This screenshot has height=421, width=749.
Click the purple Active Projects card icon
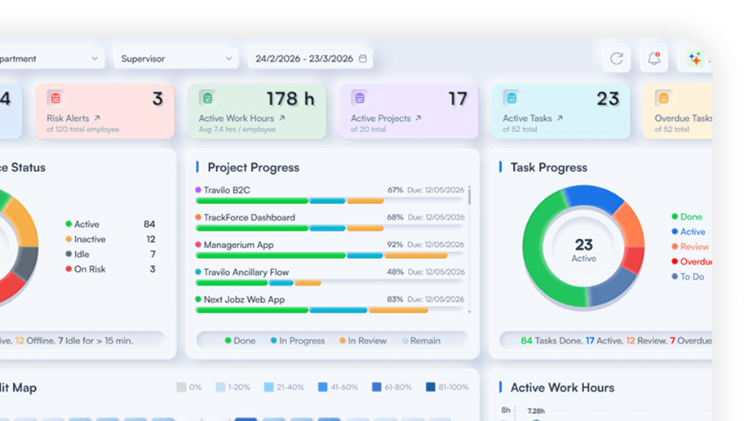[x=360, y=98]
